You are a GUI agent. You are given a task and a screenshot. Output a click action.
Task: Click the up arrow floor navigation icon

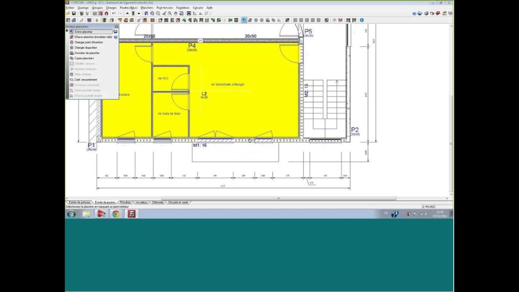(x=127, y=13)
